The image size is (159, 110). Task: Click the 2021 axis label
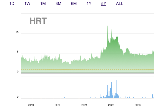84,105
